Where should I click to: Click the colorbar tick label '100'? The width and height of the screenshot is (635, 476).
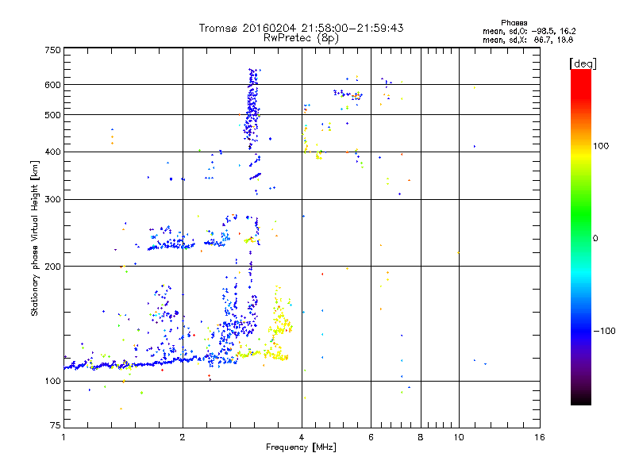601,146
